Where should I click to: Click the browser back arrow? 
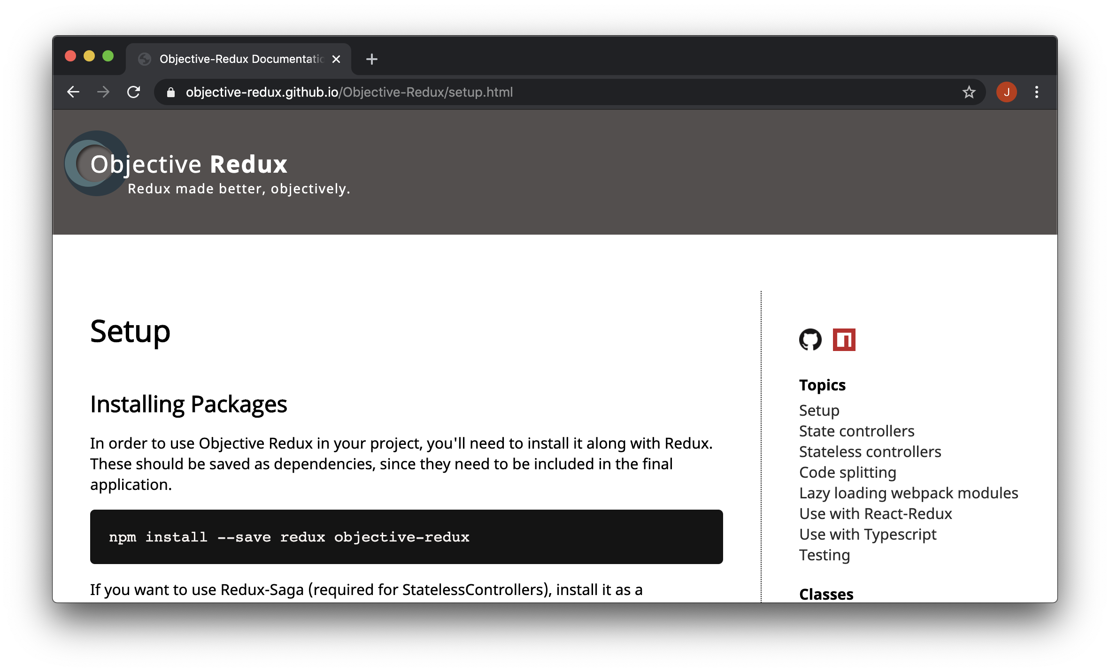(x=73, y=92)
